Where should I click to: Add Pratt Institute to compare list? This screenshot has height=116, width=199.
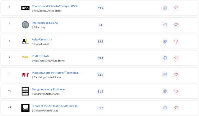[x=165, y=58]
